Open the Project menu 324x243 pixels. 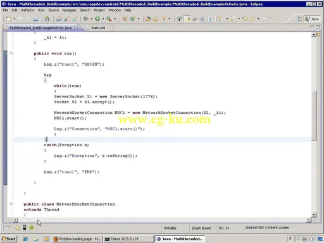point(99,10)
